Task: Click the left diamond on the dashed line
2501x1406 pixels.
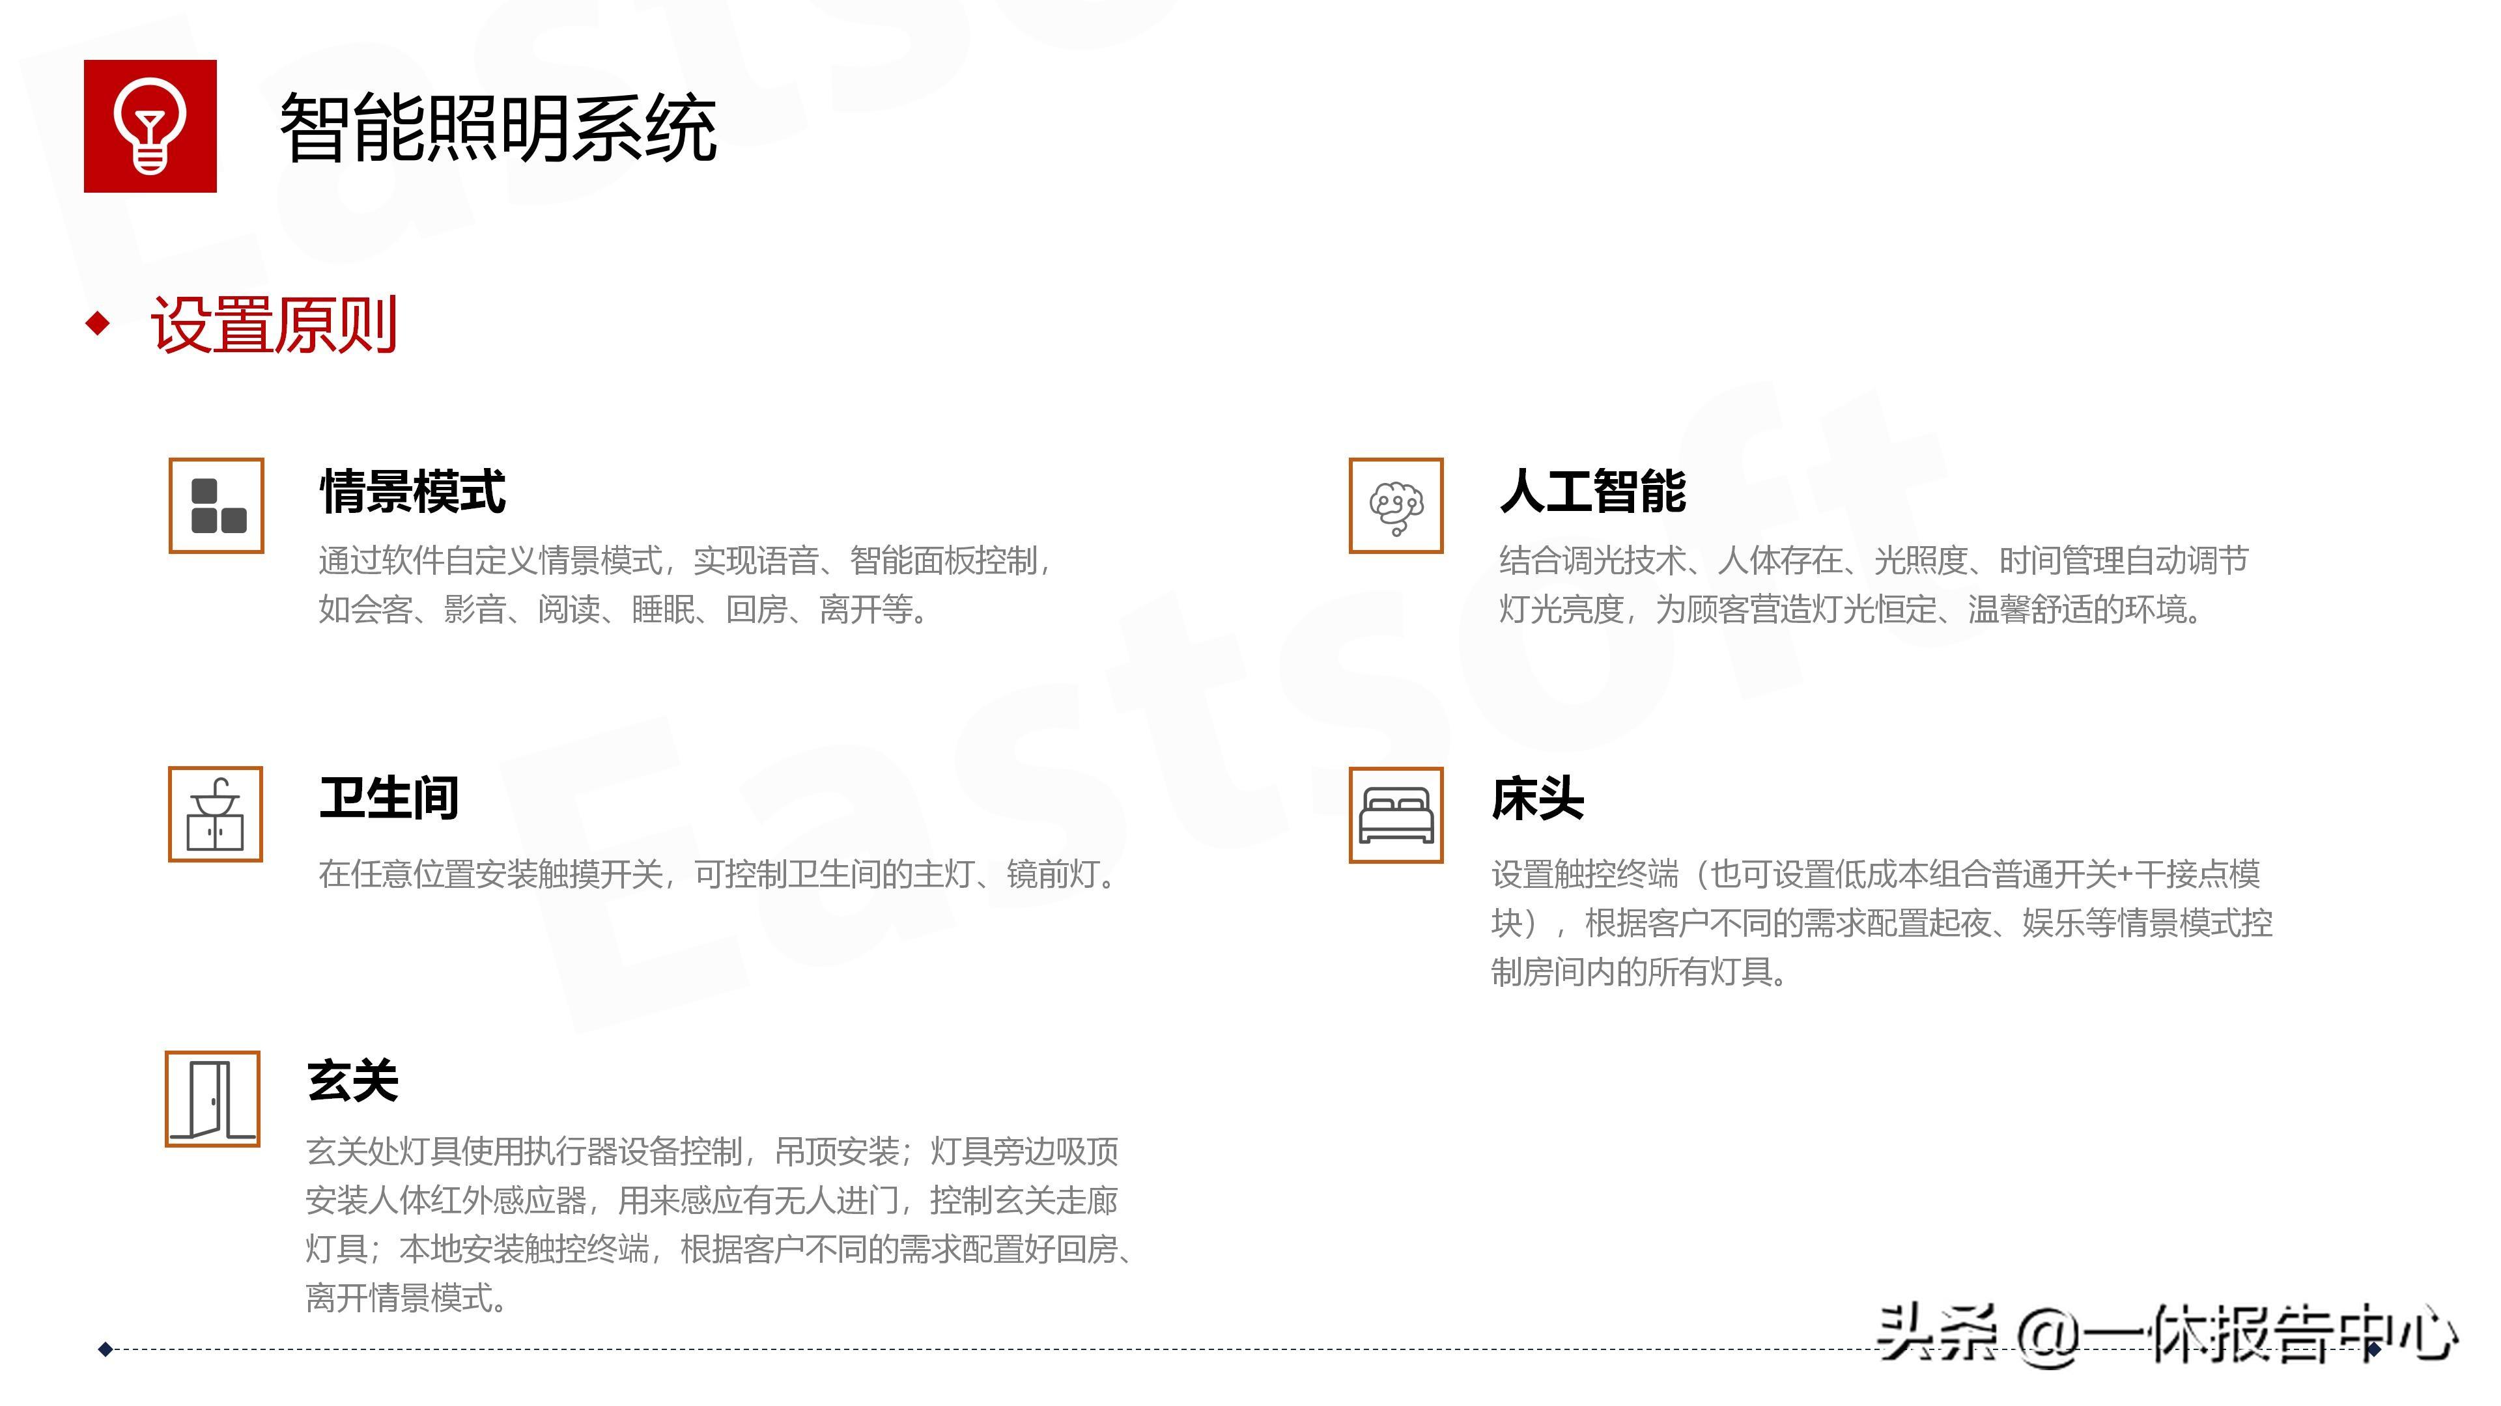Action: 106,1349
